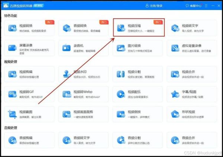Viewport: 223px width, 157px height.
Task: Click the 视频转Webp title text
Action: click(83, 92)
